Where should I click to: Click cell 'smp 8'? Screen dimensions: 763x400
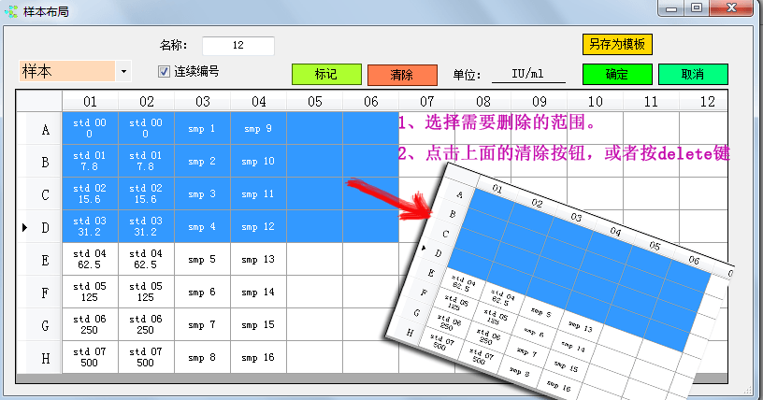(x=202, y=357)
